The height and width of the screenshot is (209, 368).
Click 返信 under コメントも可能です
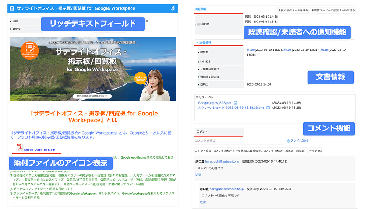tap(198, 175)
